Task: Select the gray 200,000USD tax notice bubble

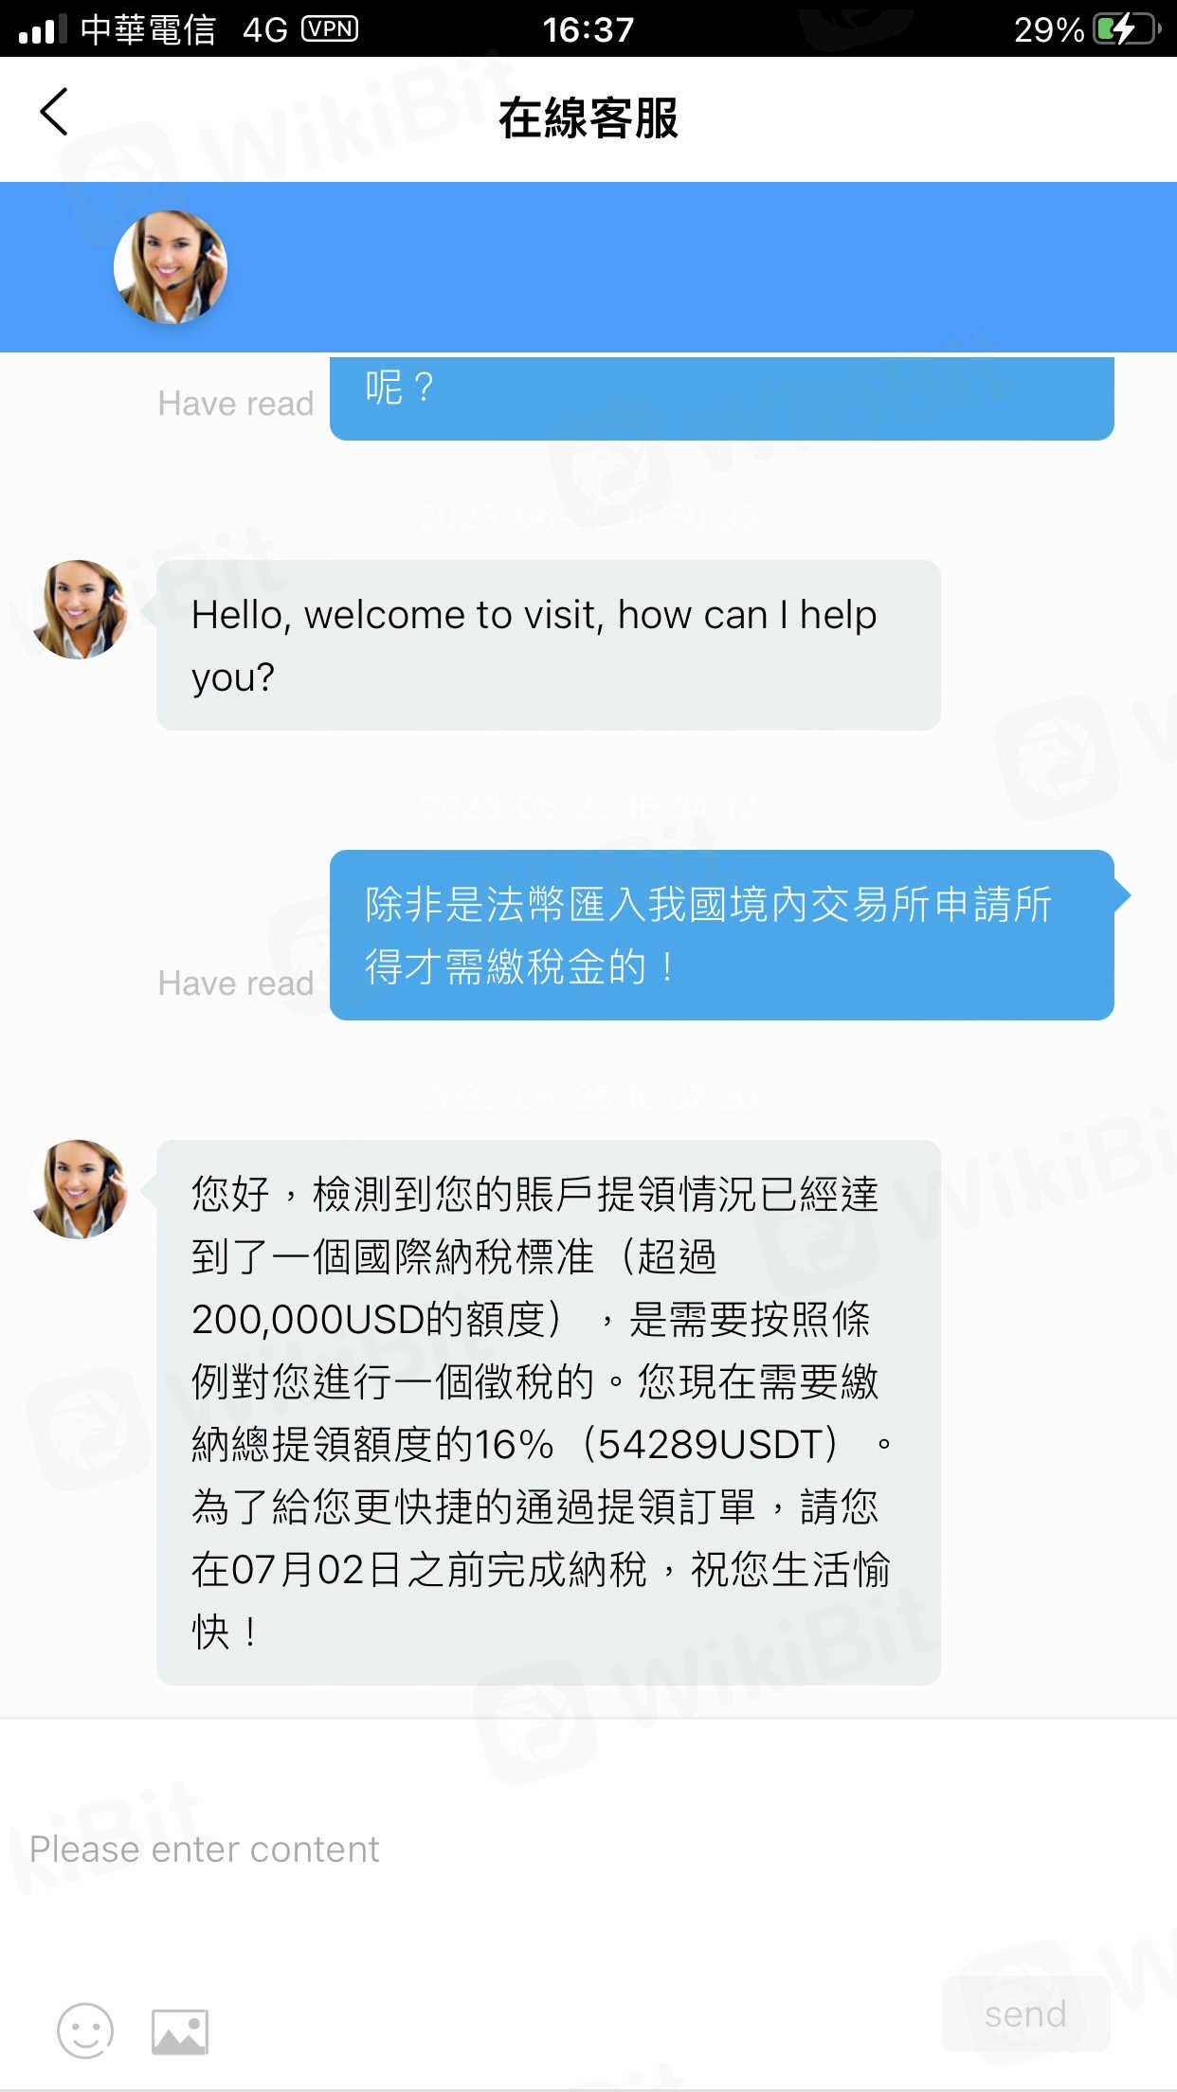Action: [x=549, y=1413]
